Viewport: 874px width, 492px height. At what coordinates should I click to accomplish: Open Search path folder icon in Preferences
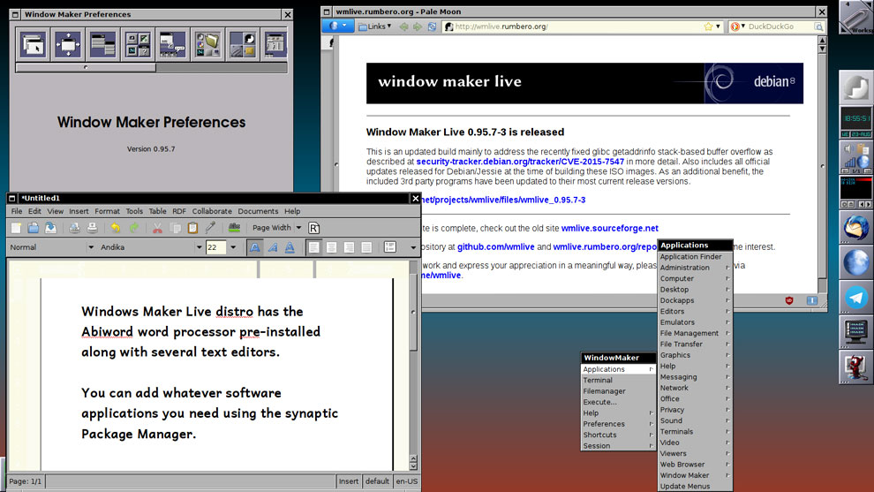(208, 45)
